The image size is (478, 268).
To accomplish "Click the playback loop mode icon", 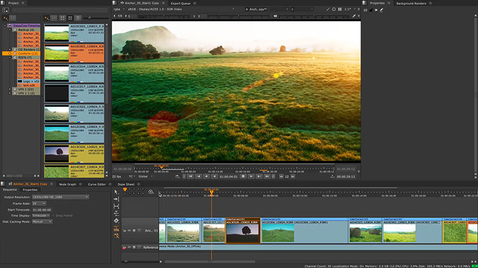I will coord(177,176).
